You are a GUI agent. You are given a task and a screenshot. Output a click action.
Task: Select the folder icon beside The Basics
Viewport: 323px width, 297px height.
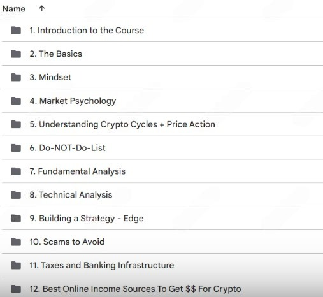click(x=16, y=54)
